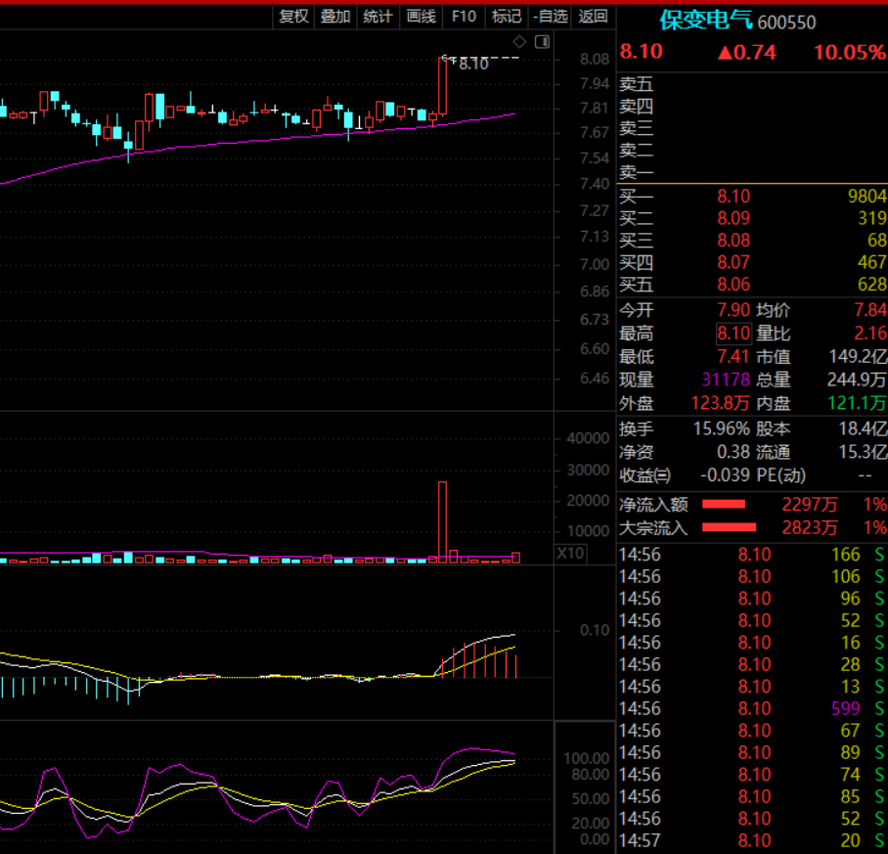Select the 保变电气 stock name
This screenshot has height=854, width=888.
click(706, 21)
